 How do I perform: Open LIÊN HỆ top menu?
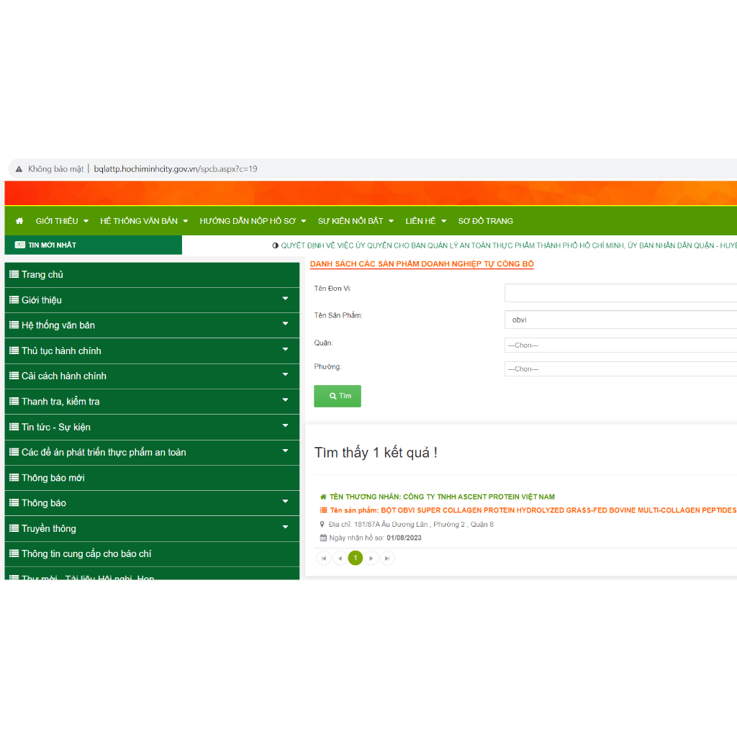(x=426, y=221)
